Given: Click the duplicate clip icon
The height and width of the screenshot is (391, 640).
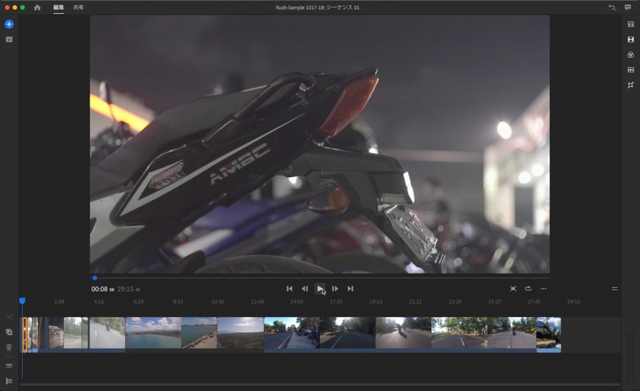Looking at the screenshot, I should 9,332.
